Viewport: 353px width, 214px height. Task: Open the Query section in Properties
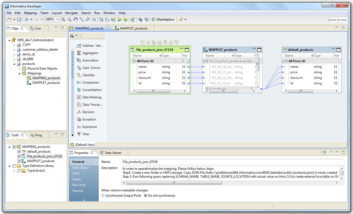pos(77,179)
